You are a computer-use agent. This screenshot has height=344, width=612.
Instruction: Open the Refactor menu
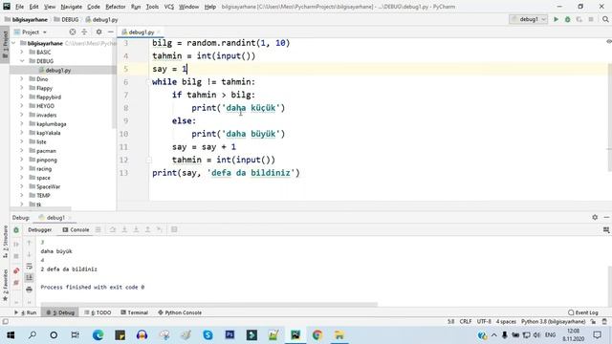pos(116,7)
